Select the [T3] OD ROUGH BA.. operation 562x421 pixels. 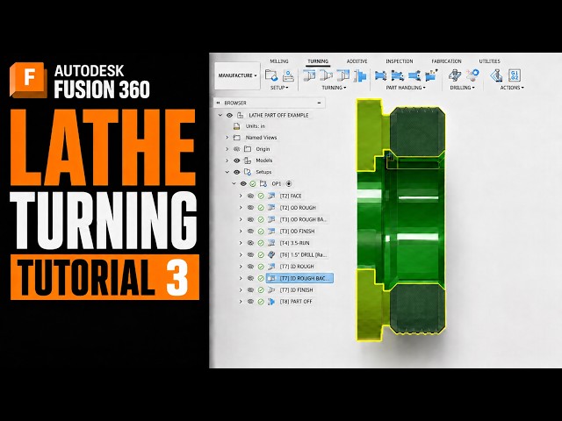tap(303, 219)
